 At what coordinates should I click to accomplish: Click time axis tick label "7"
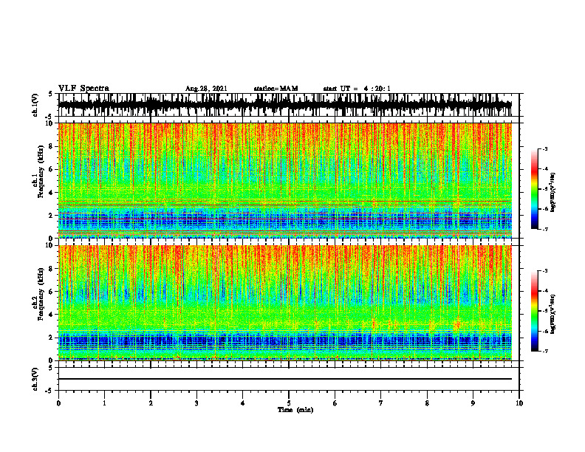381,403
